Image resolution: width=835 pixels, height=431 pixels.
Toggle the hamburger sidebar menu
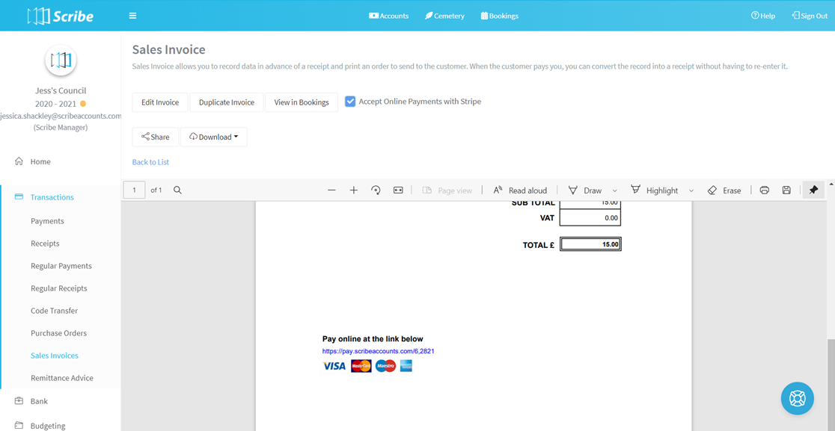[132, 16]
